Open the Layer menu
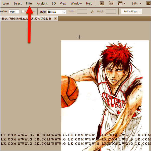 (6, 4)
